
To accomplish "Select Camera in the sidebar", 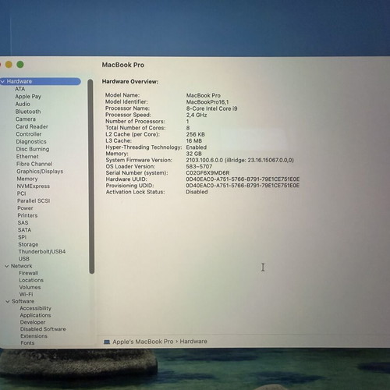I will [x=26, y=119].
